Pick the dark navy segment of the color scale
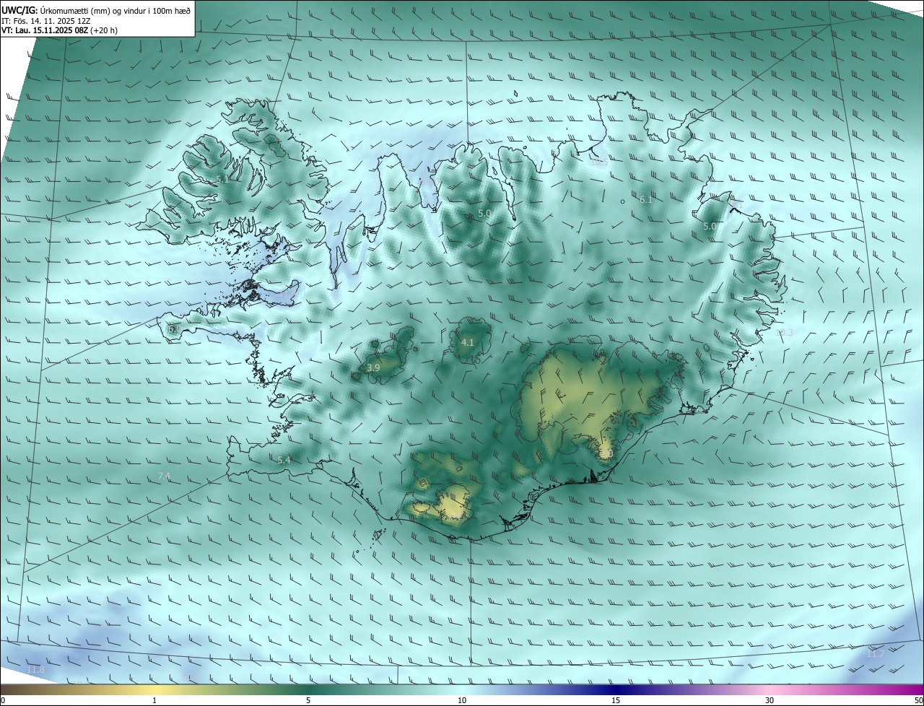 tap(616, 690)
